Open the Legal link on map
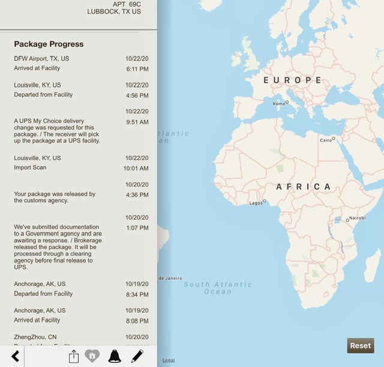 click(x=169, y=360)
